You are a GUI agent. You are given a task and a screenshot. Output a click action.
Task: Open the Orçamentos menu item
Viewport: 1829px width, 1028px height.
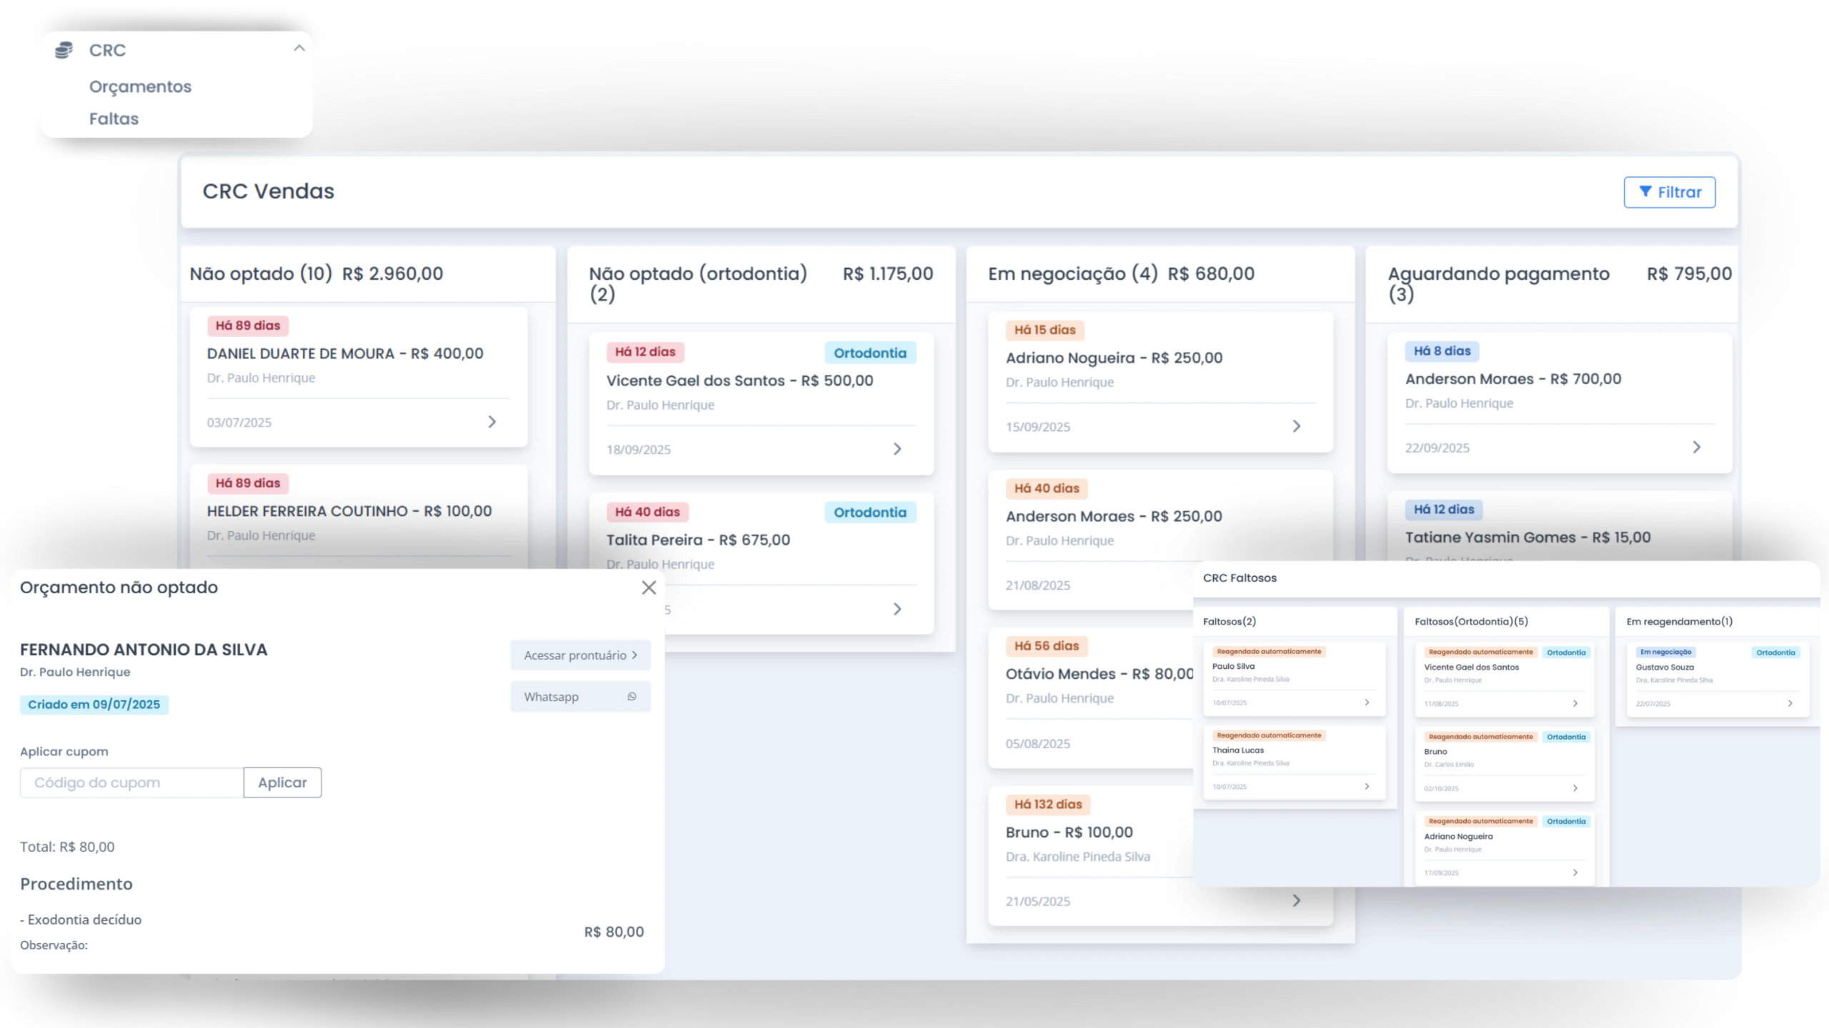point(140,86)
